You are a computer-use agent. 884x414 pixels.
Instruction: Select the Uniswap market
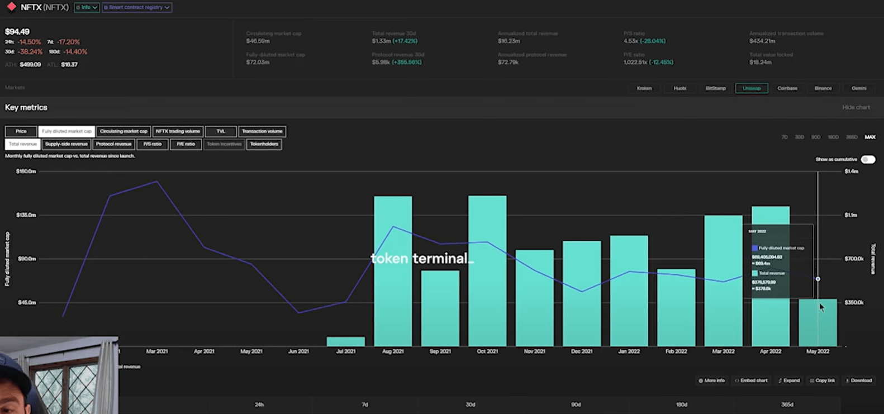coord(752,88)
